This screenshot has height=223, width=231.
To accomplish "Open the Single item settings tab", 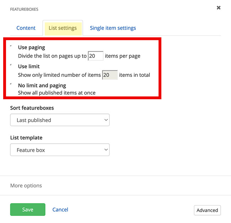I will [113, 28].
